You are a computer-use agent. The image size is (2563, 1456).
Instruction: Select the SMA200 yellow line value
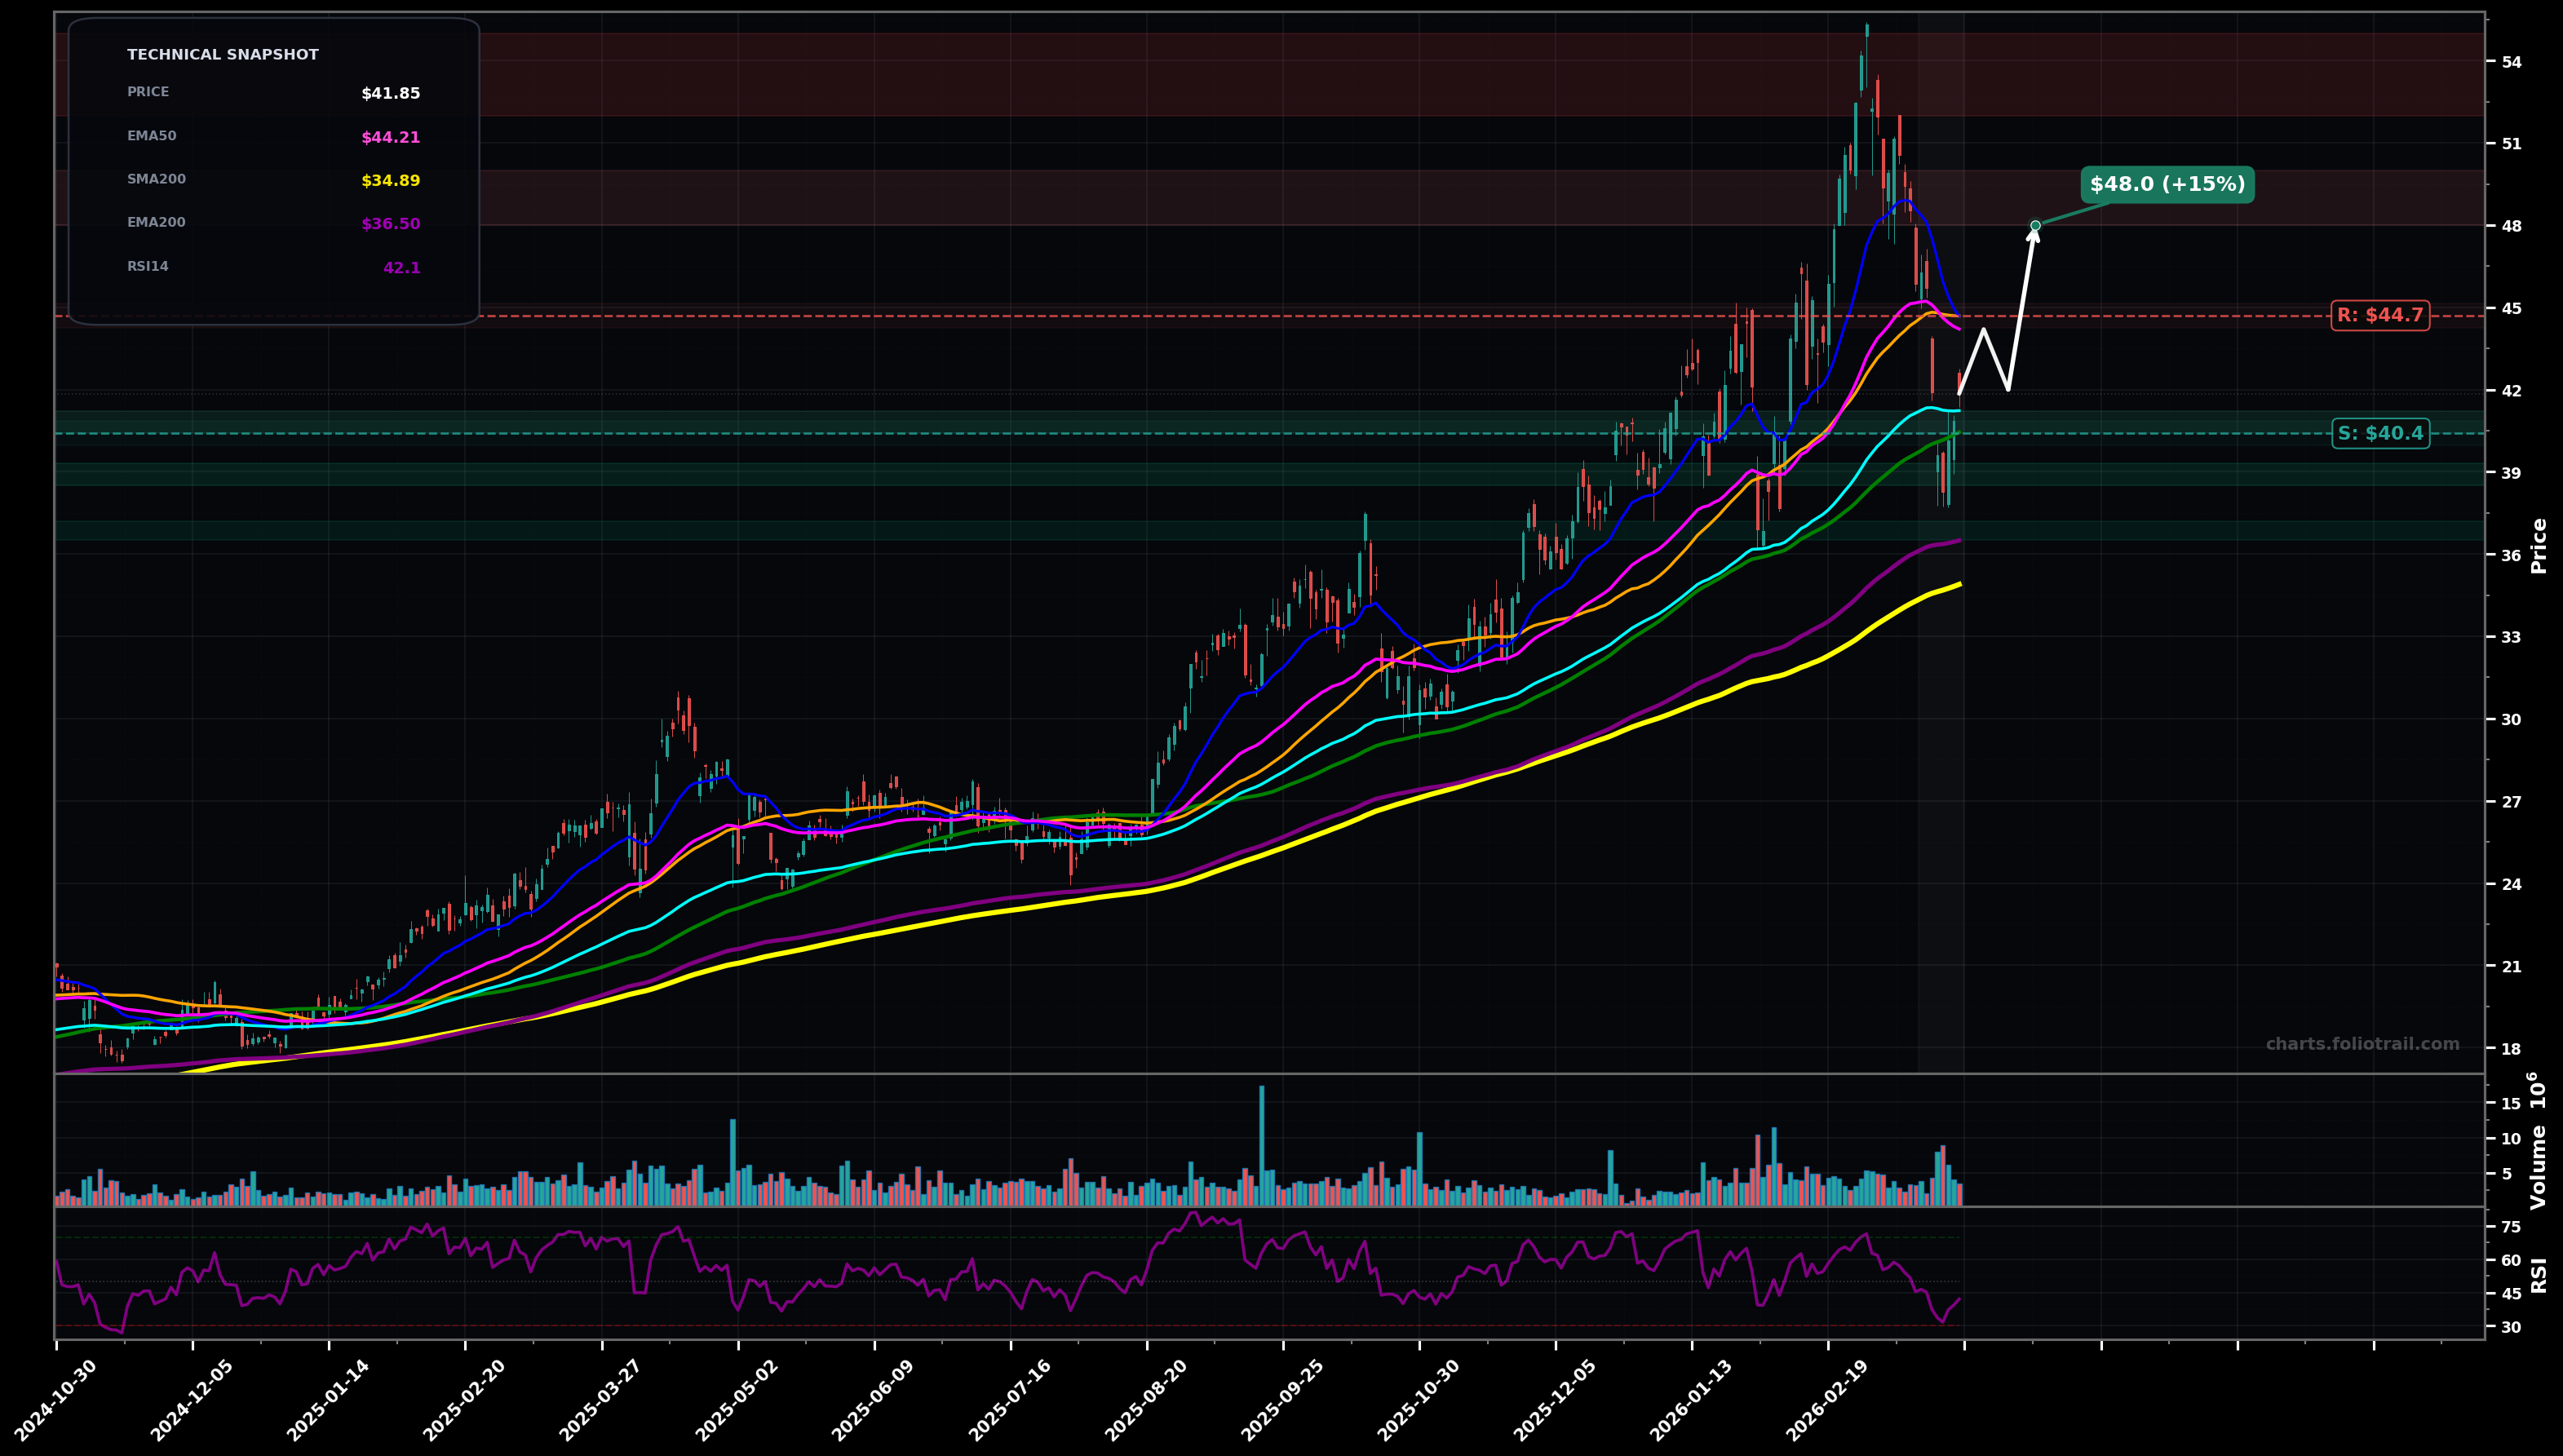point(390,179)
